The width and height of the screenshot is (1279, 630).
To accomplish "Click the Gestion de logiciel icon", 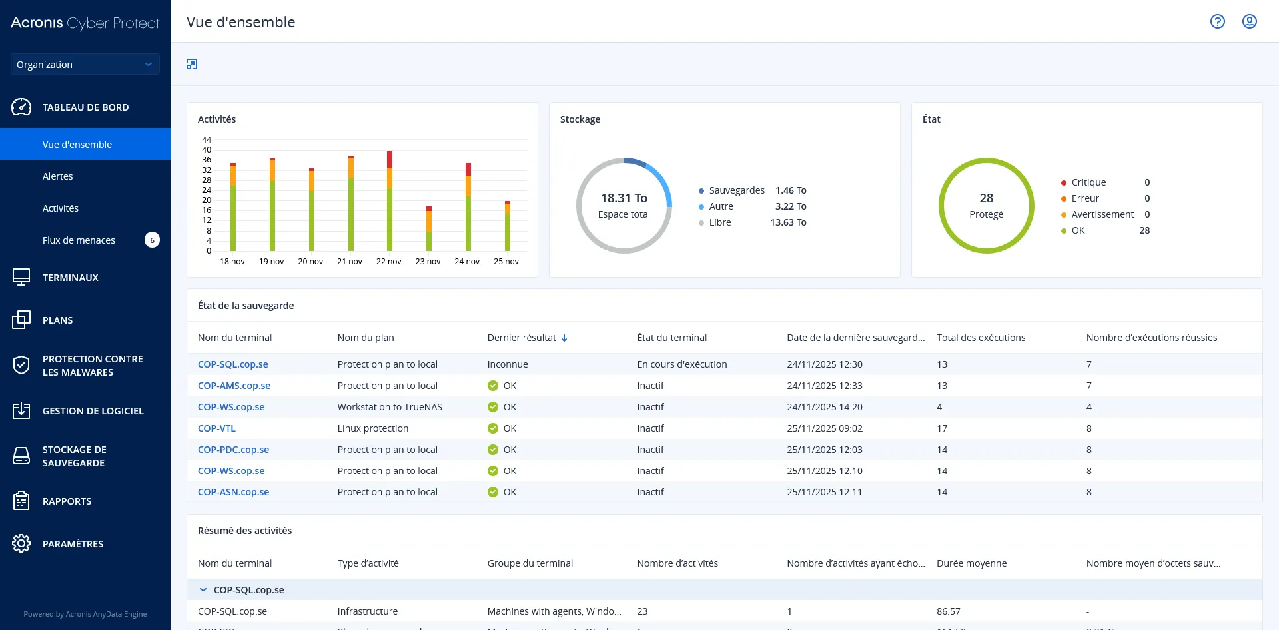I will 21,411.
